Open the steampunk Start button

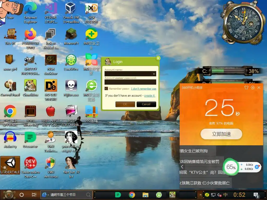[x=9, y=195]
